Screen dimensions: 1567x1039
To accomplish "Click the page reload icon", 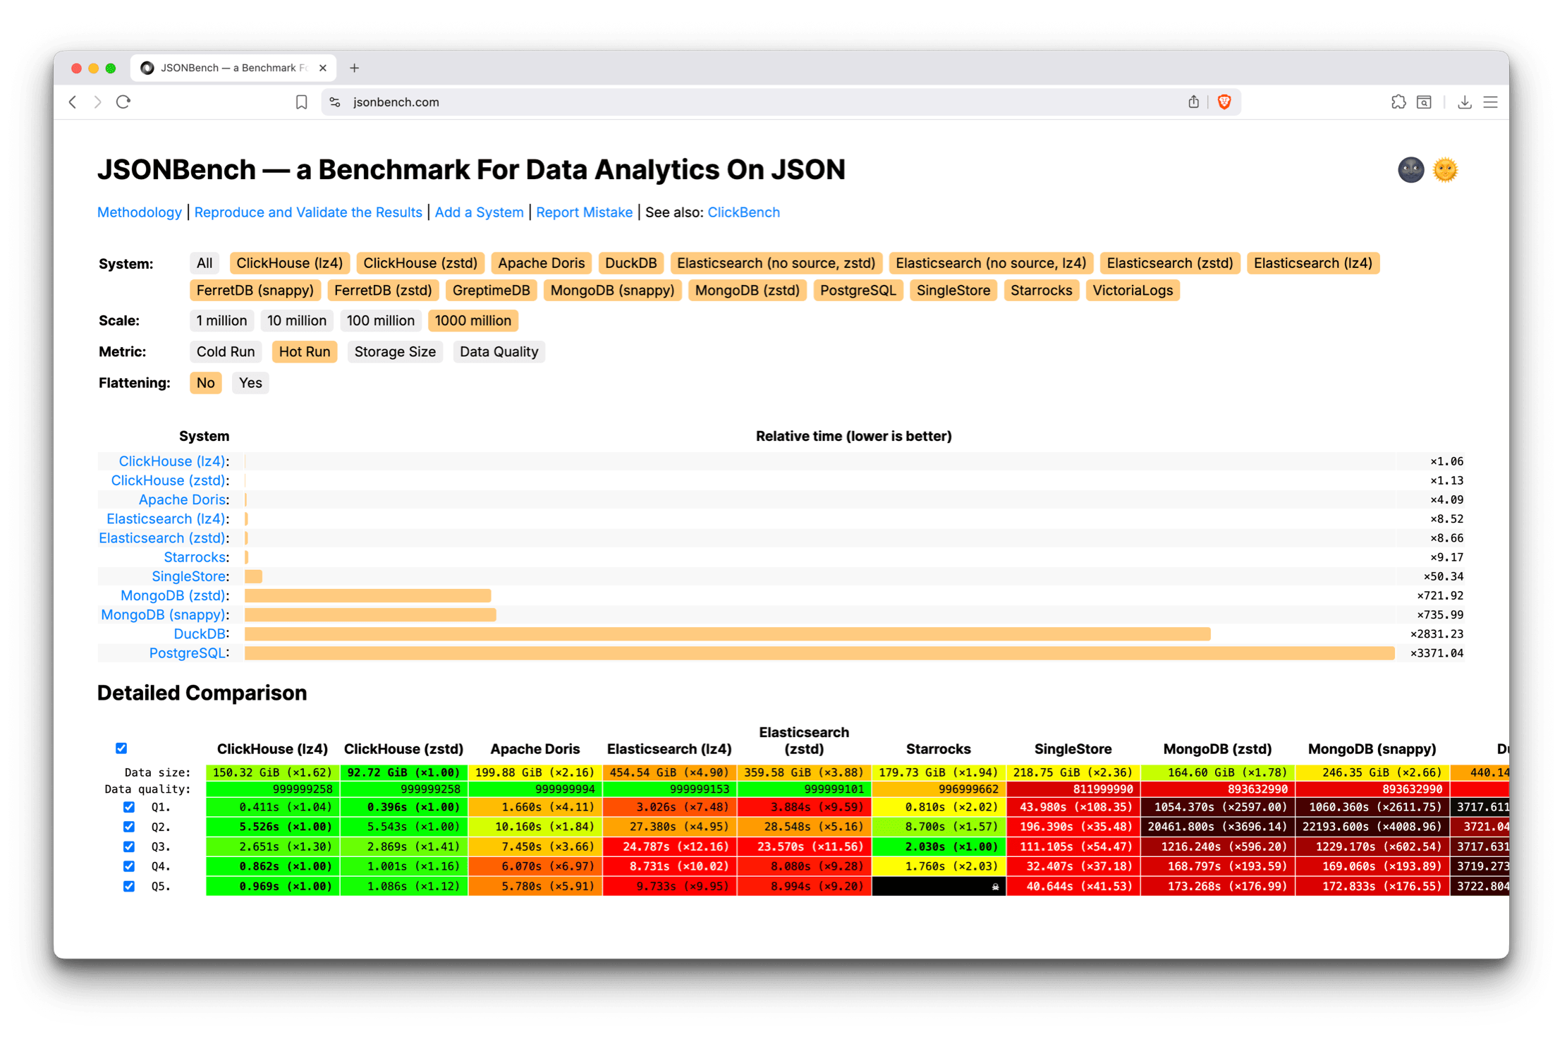I will coord(123,102).
